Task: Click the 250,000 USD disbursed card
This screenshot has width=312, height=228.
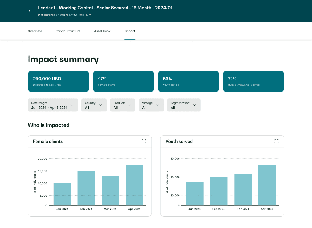Action: [x=58, y=81]
